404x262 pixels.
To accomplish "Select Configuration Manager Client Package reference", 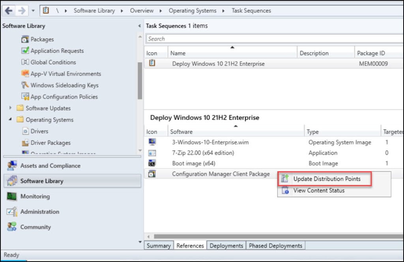I will (211, 174).
